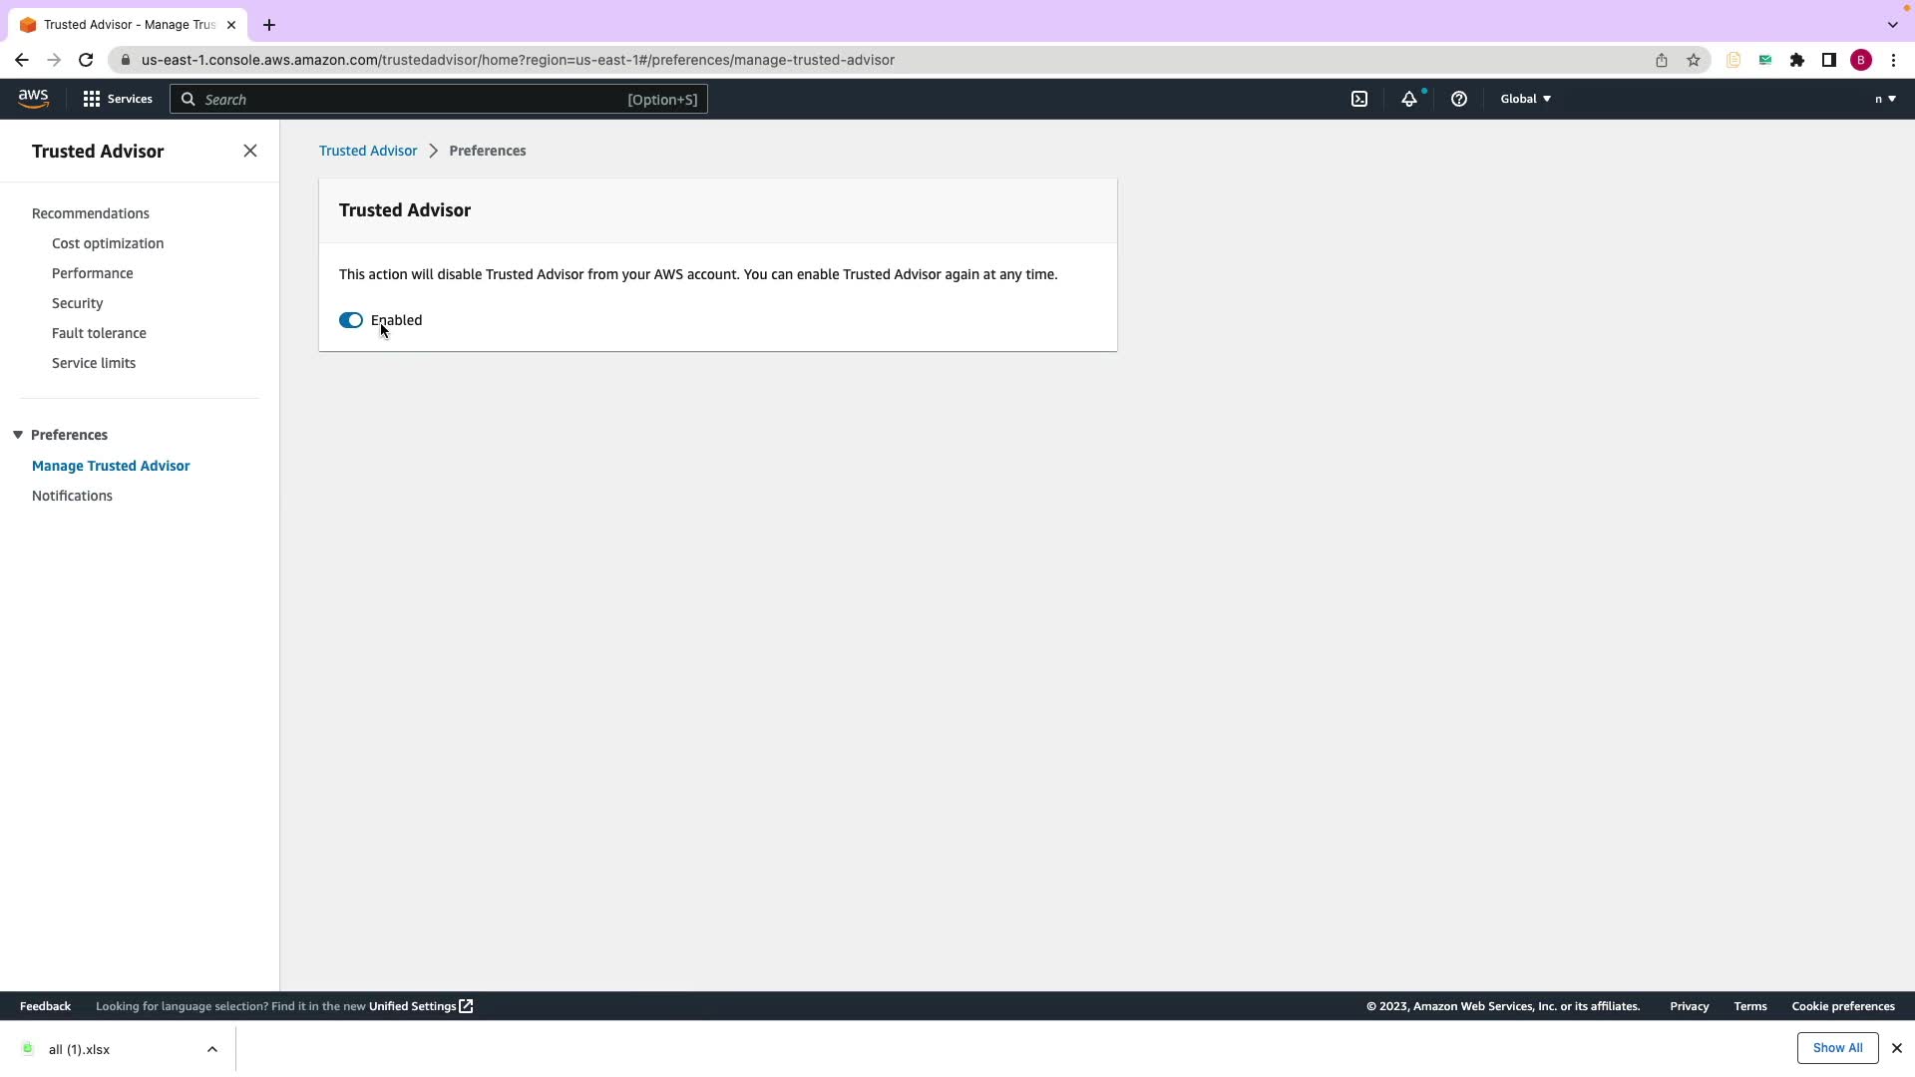Click the help question mark icon
The width and height of the screenshot is (1915, 1077).
coord(1458,99)
